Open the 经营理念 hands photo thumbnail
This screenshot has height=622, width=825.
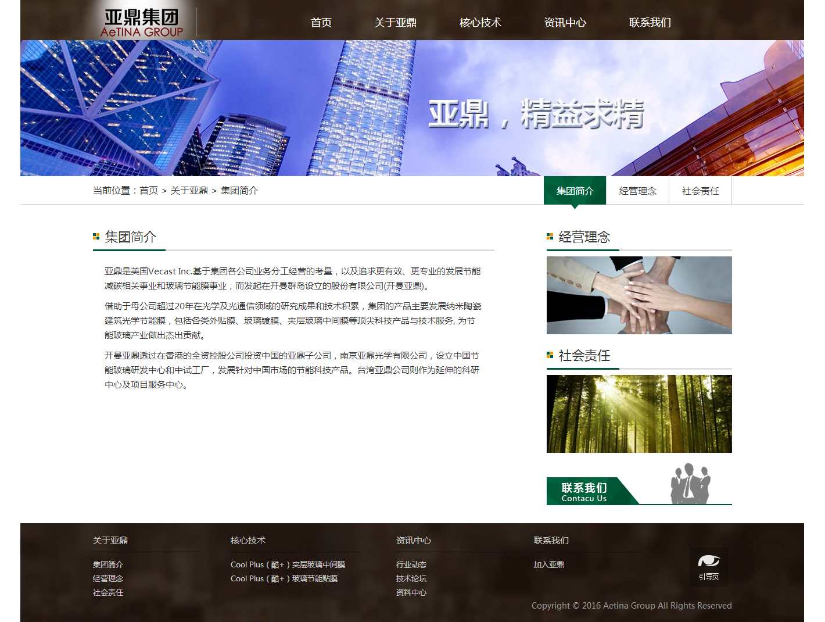639,295
